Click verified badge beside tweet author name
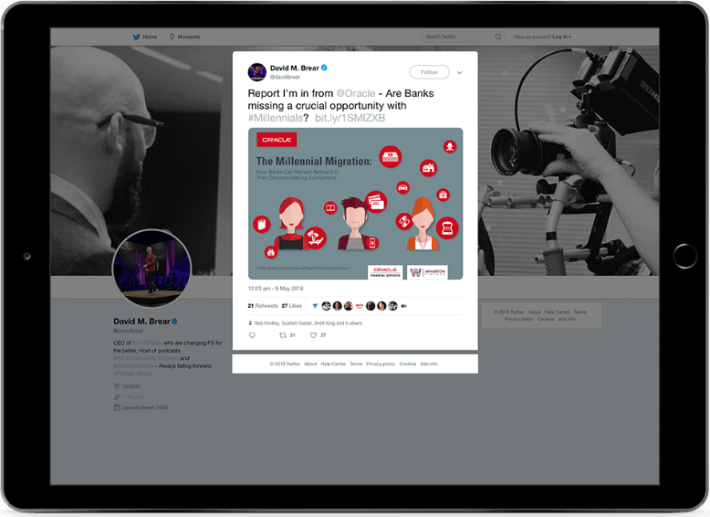This screenshot has height=517, width=710. pos(324,68)
